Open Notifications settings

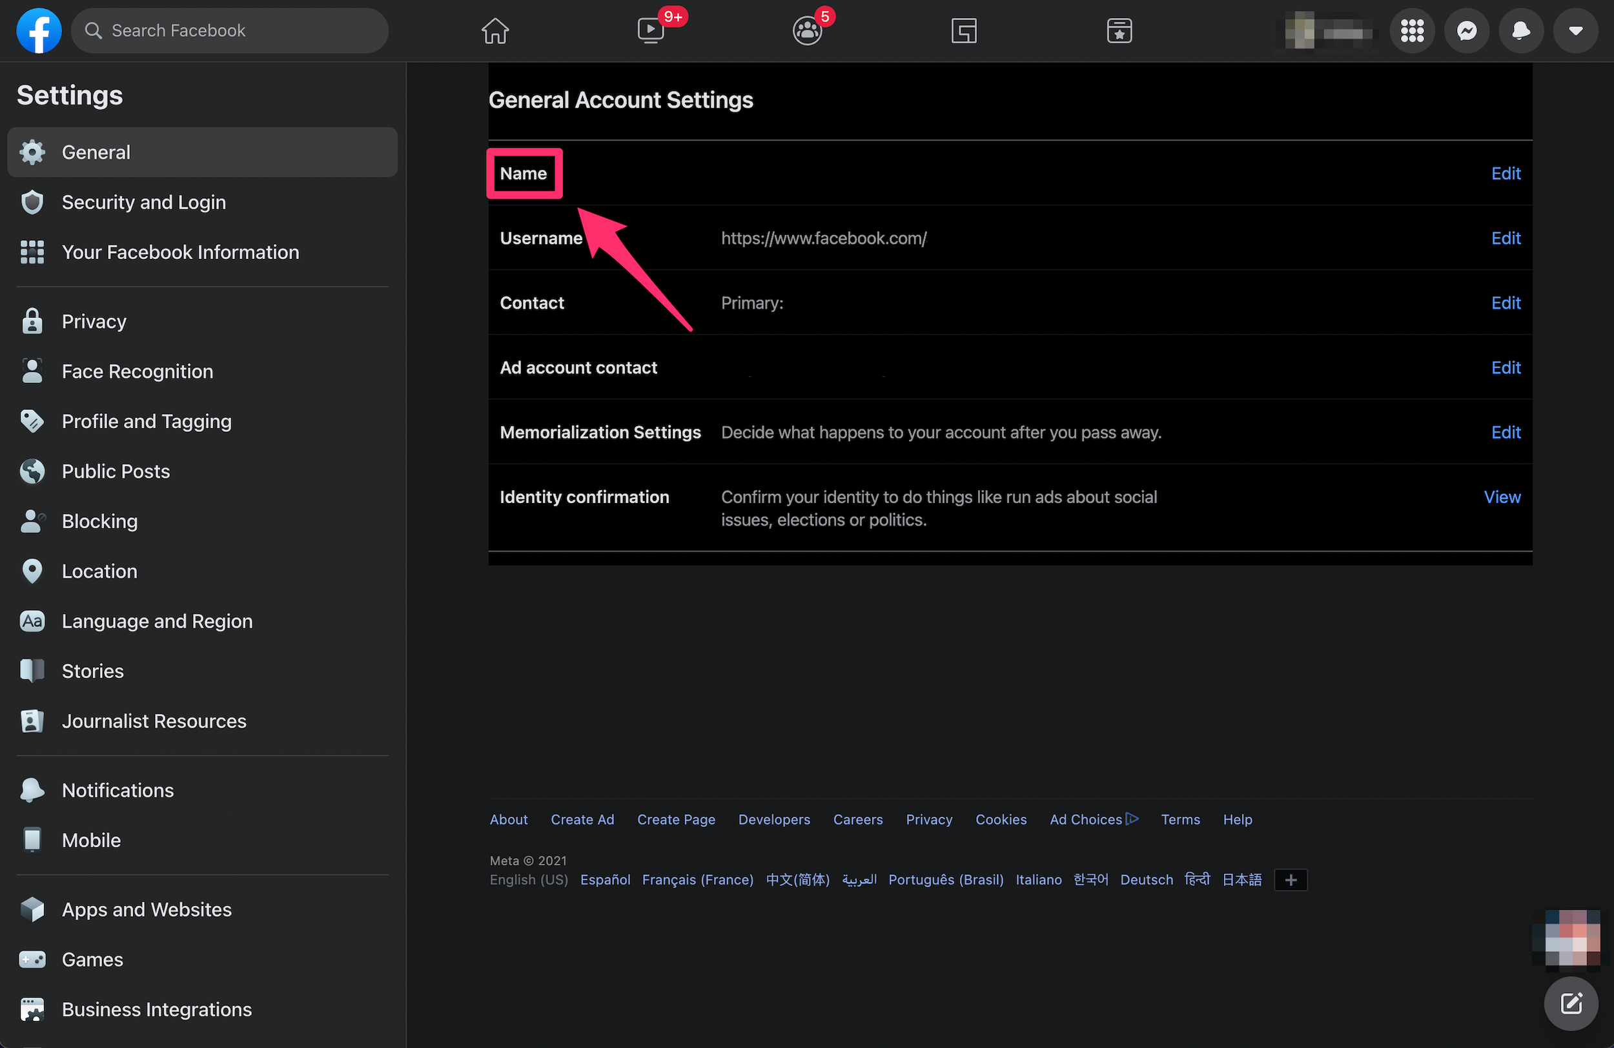[x=202, y=791]
